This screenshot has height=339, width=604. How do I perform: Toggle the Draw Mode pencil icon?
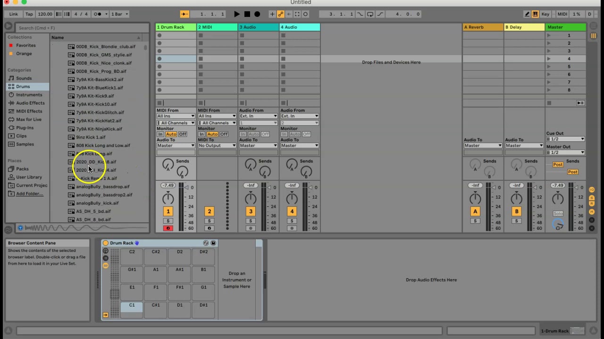tap(527, 14)
